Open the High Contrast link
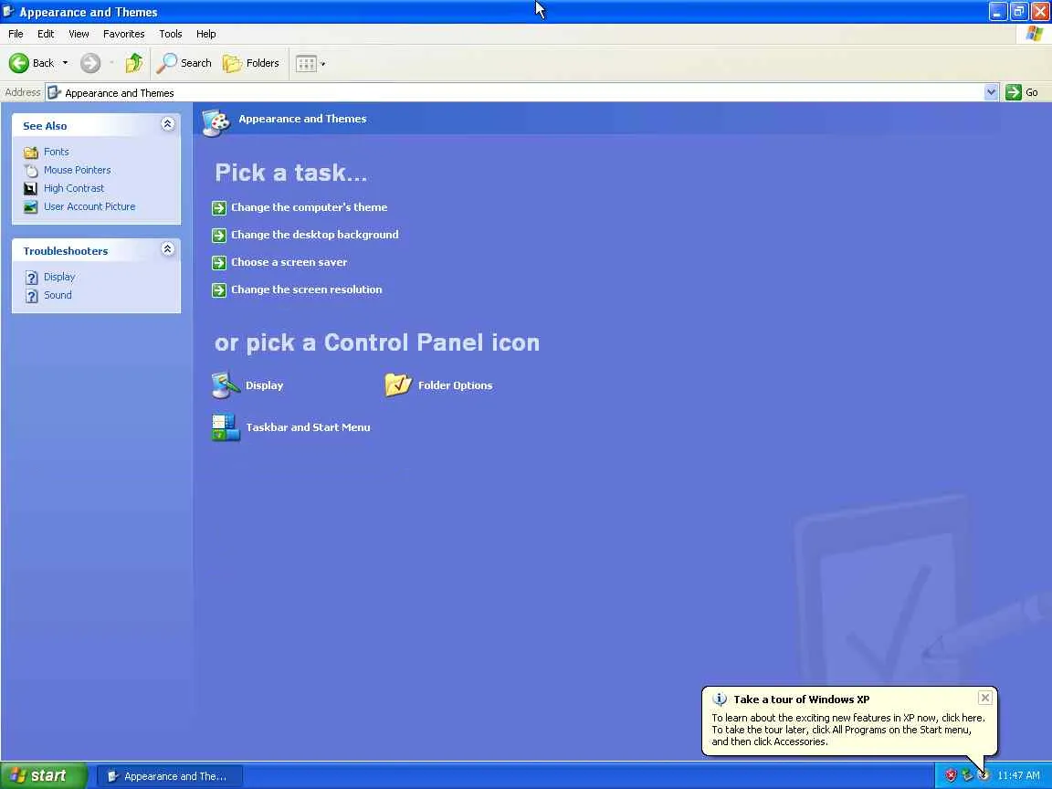This screenshot has width=1052, height=789. coord(74,188)
